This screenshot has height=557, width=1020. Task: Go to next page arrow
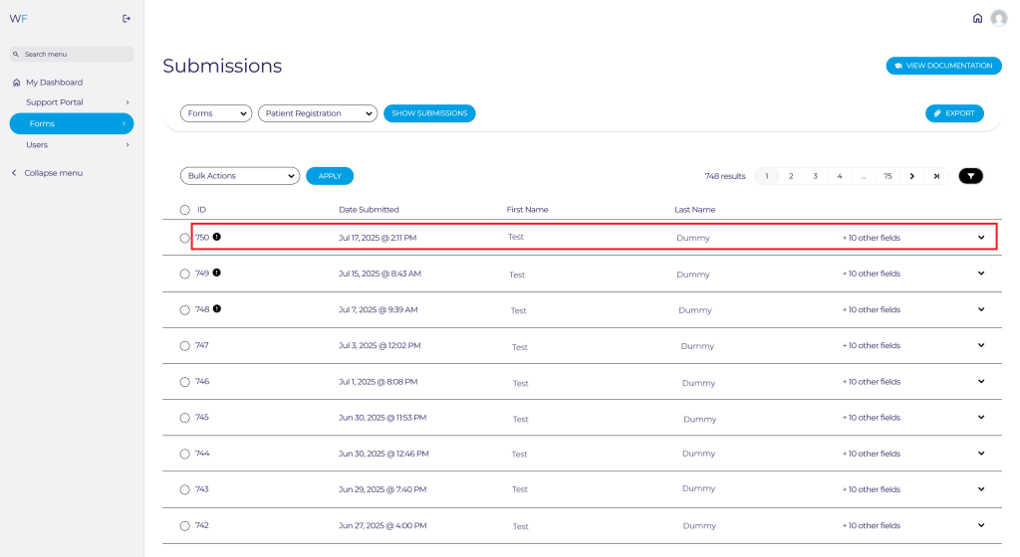[x=911, y=176]
